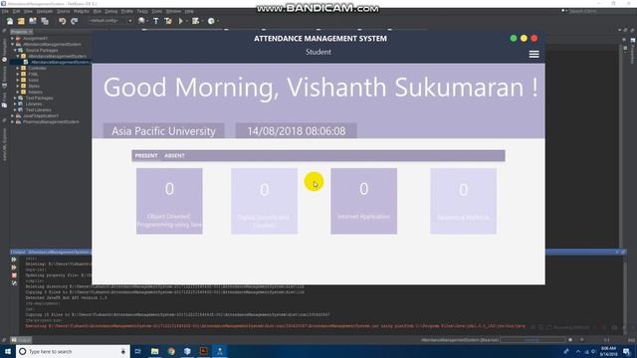Expand the Assignment1 project node

click(13, 38)
